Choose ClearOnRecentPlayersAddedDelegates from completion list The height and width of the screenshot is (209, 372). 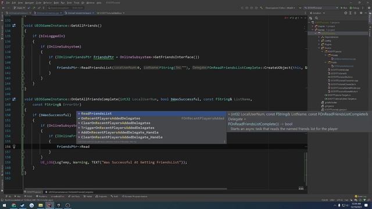tap(151, 123)
